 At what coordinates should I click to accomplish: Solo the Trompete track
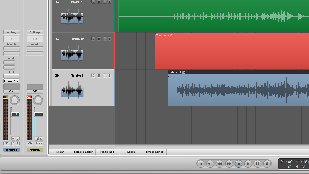pos(109,38)
